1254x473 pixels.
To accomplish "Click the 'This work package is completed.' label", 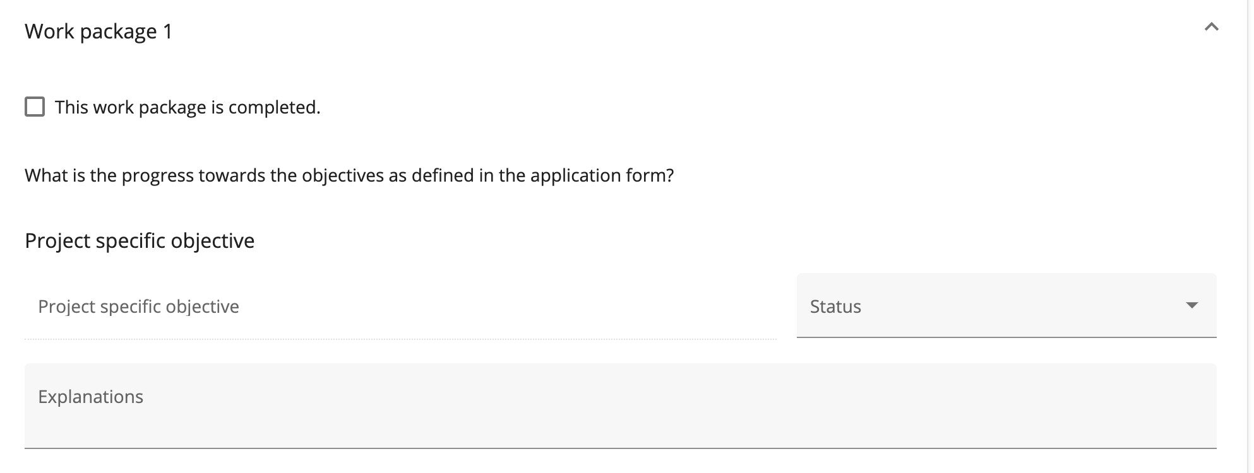I will (x=187, y=107).
